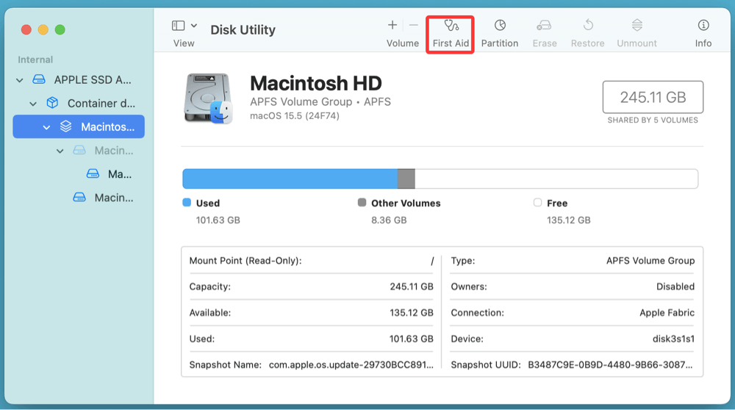This screenshot has width=735, height=410.
Task: Minimize window with the yellow button
Action: coord(43,30)
